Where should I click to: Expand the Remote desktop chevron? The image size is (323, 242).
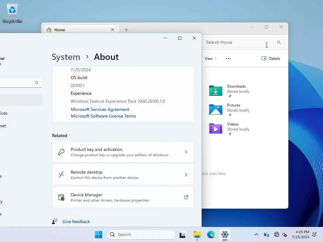(x=186, y=175)
